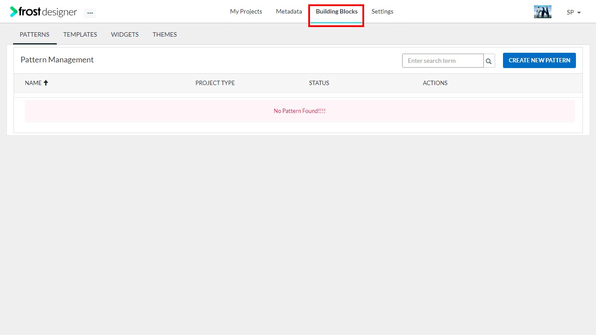
Task: Click the STATUS column header
Action: (319, 83)
